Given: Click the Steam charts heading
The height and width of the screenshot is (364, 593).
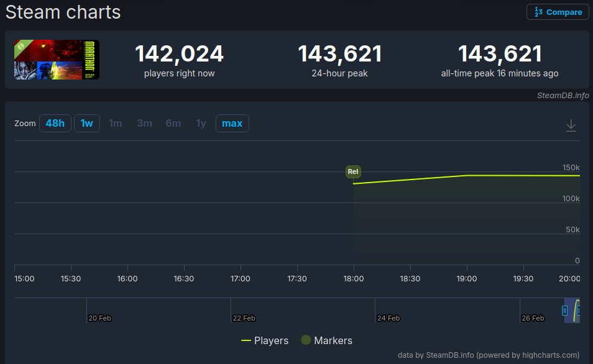Looking at the screenshot, I should (63, 12).
